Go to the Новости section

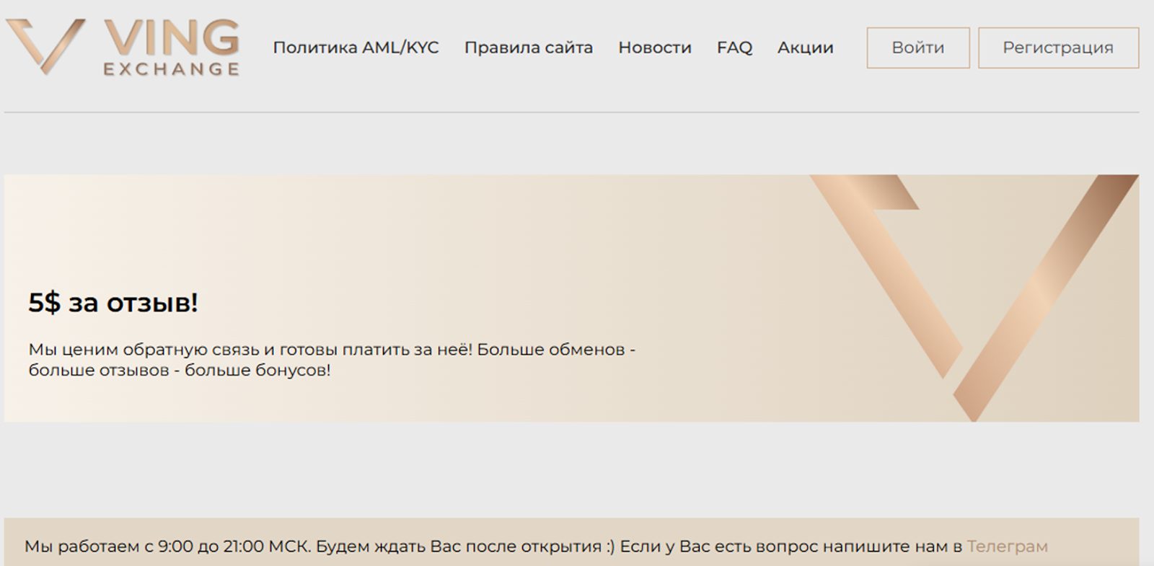pos(654,48)
